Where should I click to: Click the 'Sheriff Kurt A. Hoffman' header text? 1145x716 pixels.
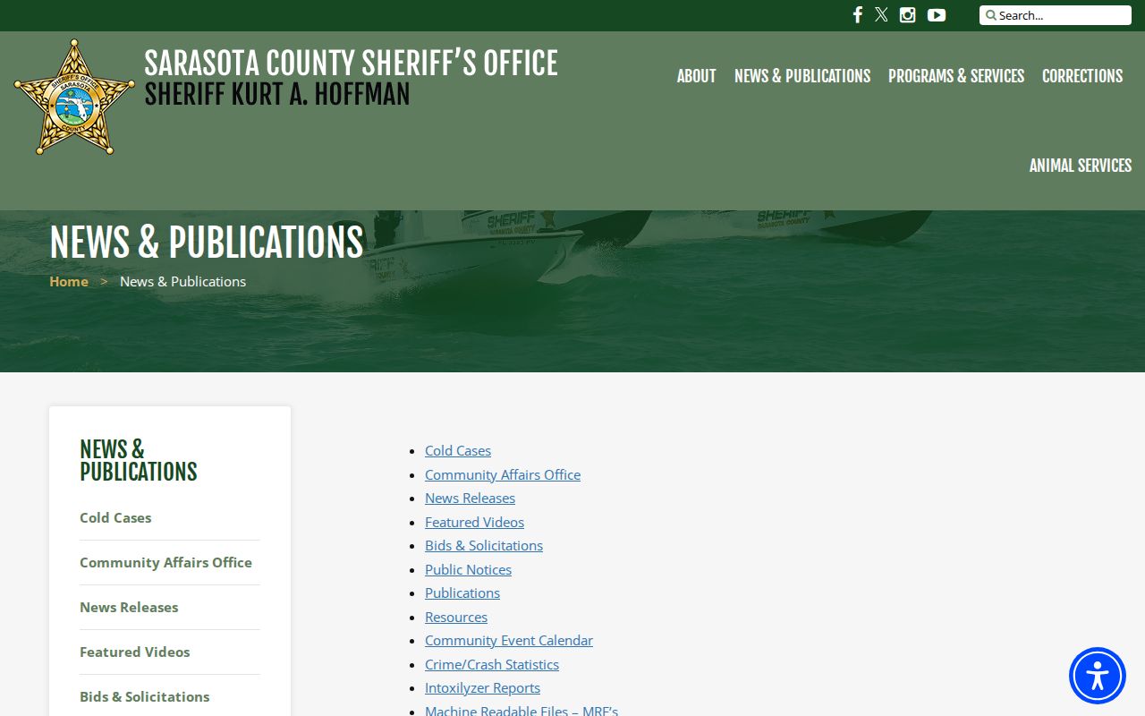(x=277, y=94)
